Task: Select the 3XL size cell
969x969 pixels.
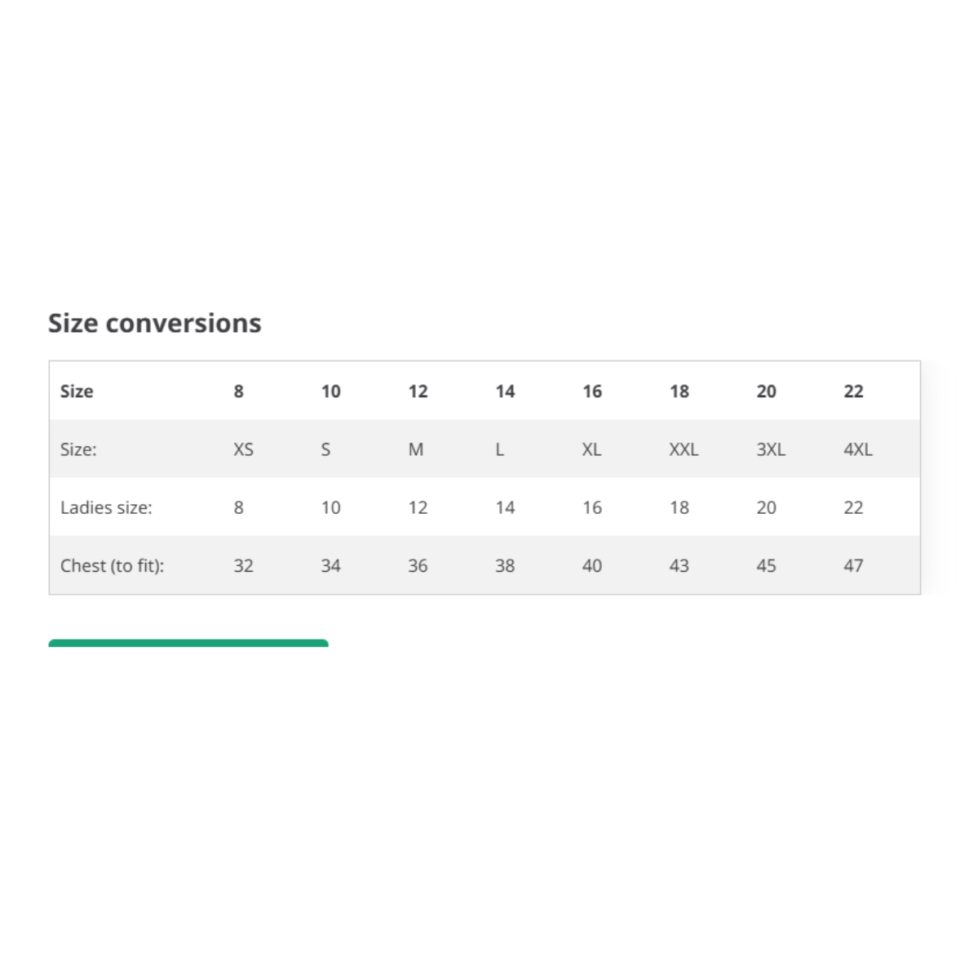Action: 770,449
